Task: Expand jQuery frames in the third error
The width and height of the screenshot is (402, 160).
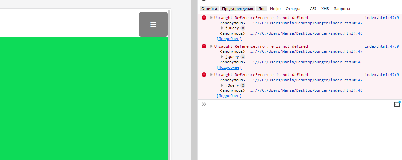Action: (222, 86)
